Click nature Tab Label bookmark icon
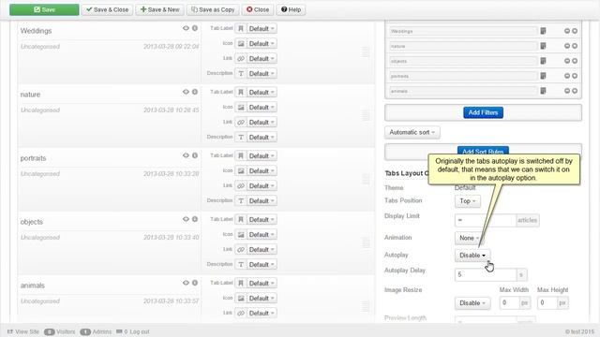Screen dimensions: 600x337 [241, 92]
